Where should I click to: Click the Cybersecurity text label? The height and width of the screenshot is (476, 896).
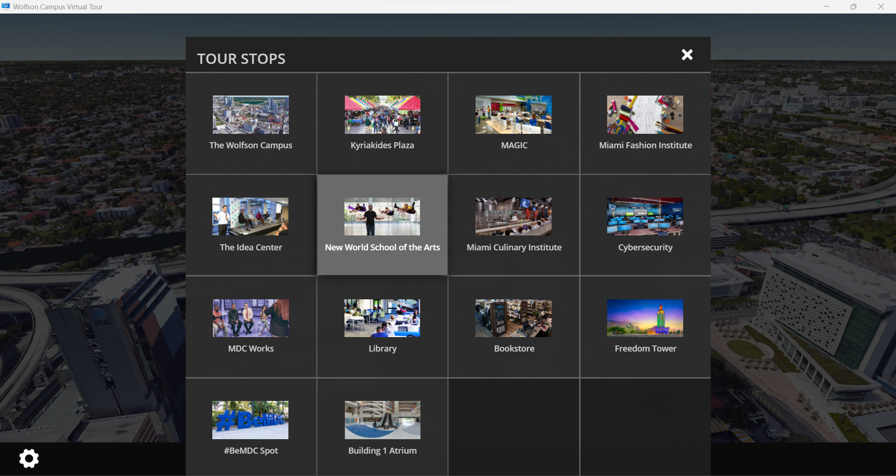point(645,248)
